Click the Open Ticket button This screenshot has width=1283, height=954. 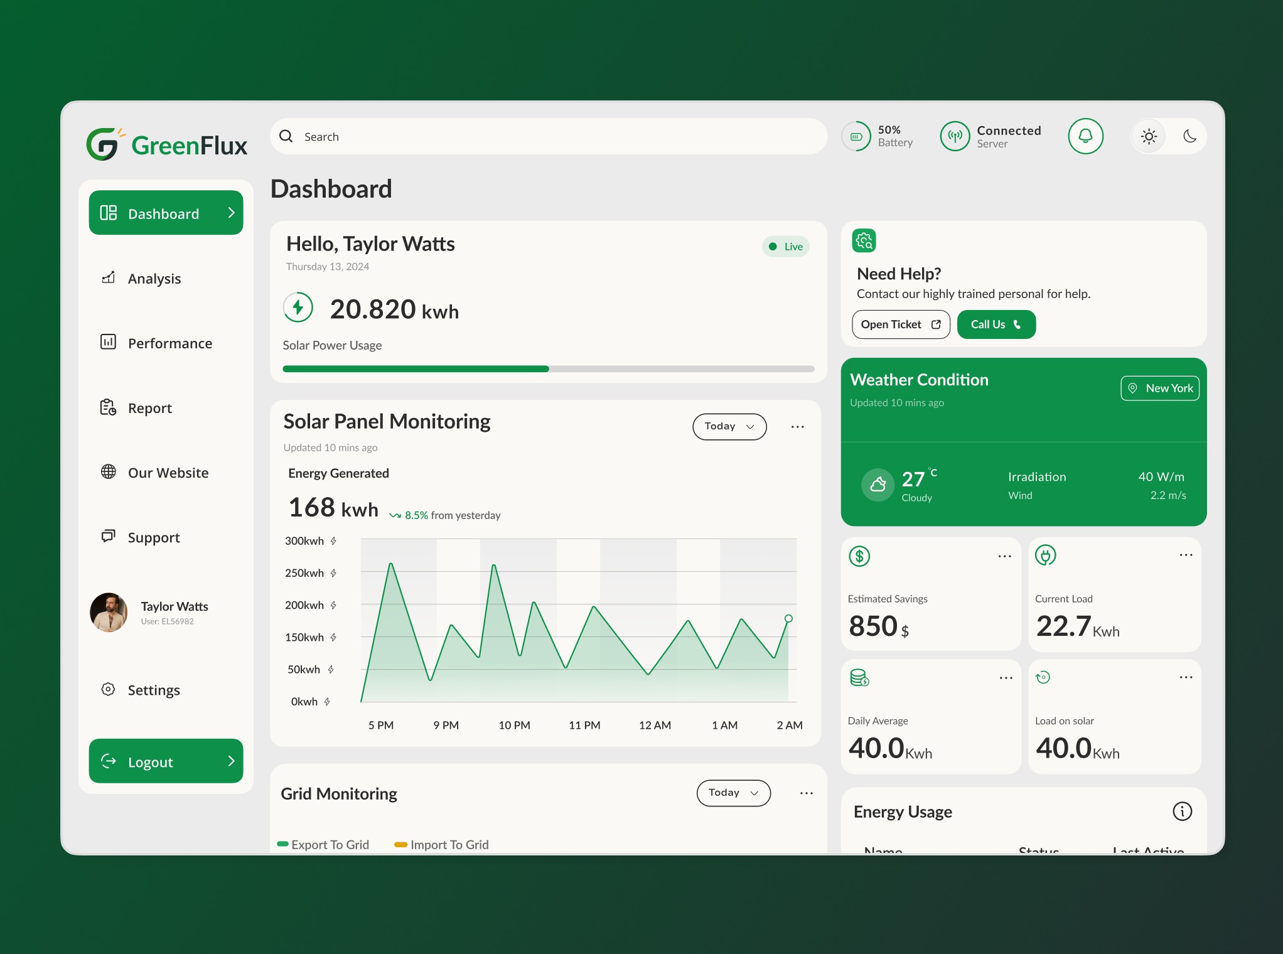pos(901,324)
